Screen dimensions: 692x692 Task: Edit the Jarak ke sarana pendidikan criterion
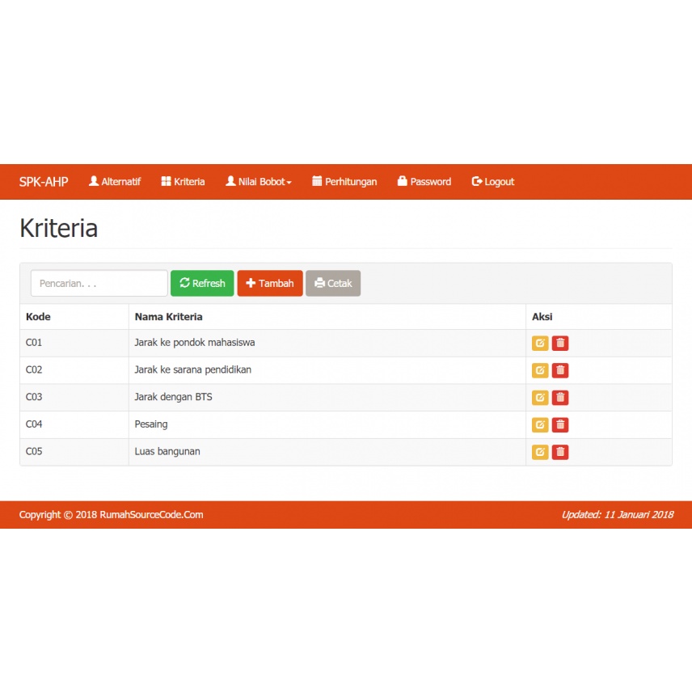click(x=540, y=371)
